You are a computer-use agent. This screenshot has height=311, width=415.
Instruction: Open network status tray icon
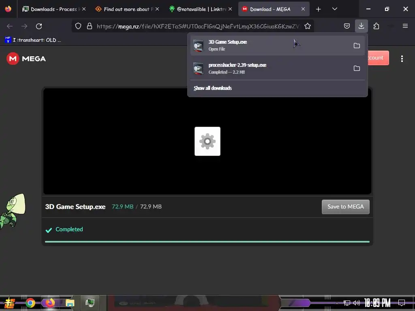point(347,303)
